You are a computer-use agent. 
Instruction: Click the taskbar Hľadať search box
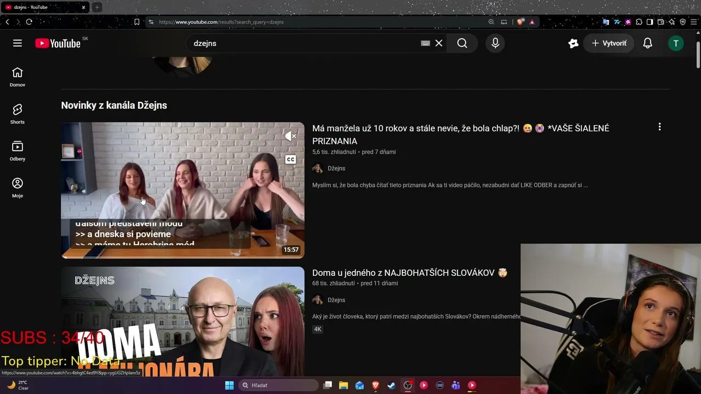279,385
